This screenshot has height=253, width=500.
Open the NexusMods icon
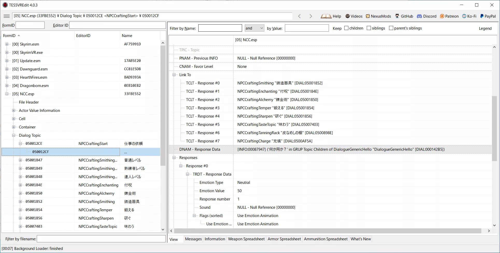click(x=368, y=16)
